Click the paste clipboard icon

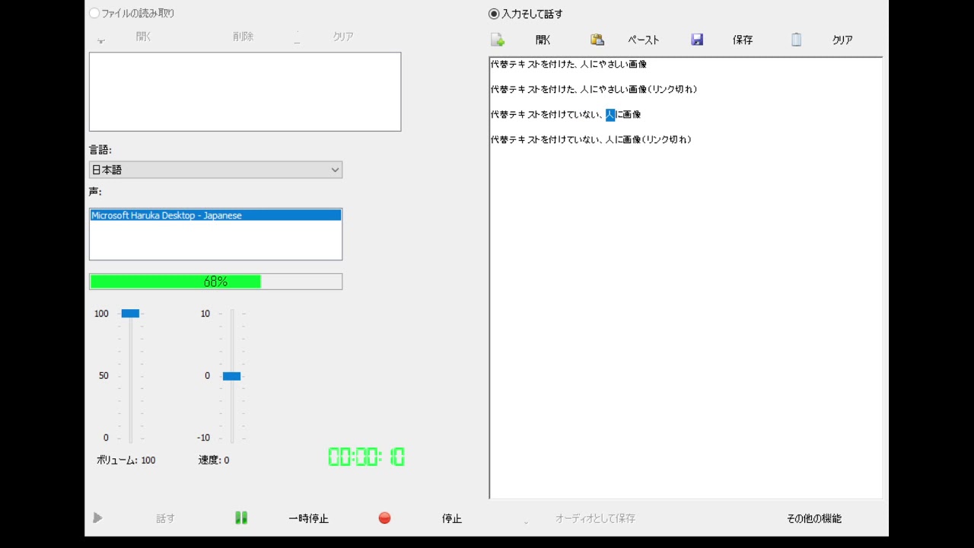[x=597, y=40]
